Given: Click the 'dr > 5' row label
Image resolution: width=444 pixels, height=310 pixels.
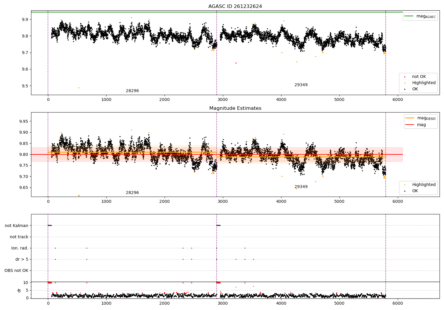Looking at the screenshot, I should coord(22,260).
